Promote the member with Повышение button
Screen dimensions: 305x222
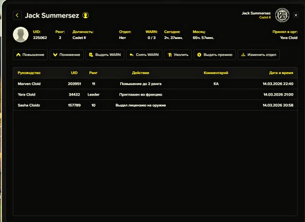coord(30,55)
